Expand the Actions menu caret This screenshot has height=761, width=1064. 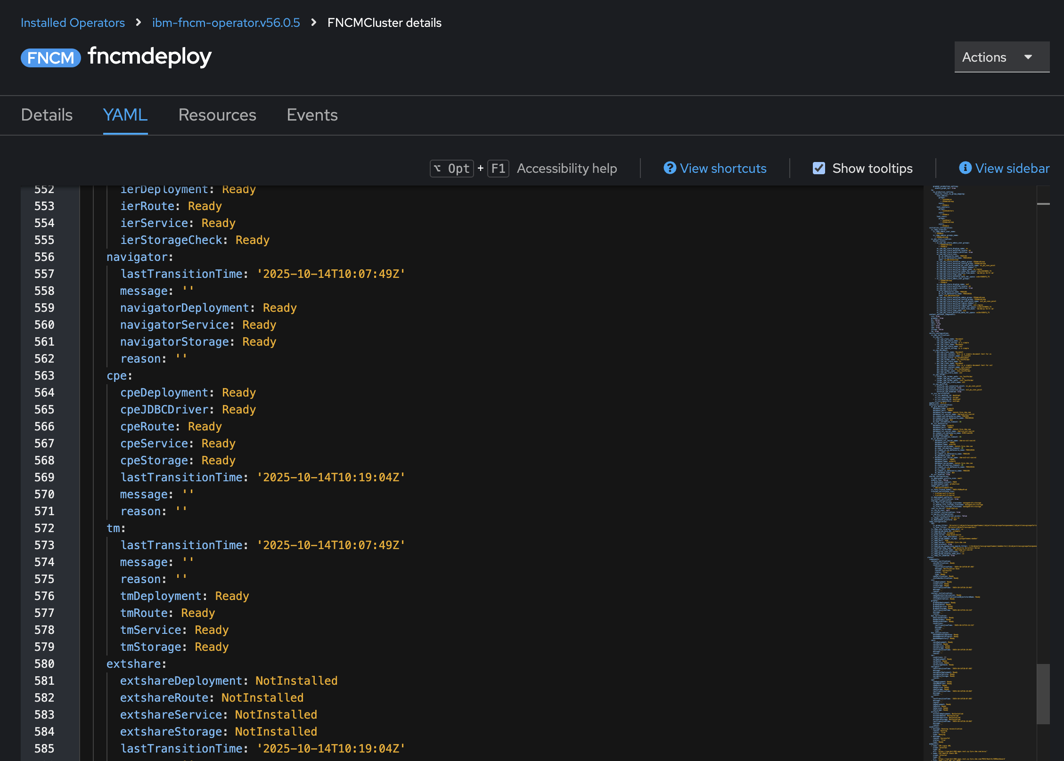tap(1029, 57)
